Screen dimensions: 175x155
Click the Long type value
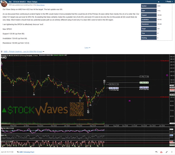coord(159,11)
